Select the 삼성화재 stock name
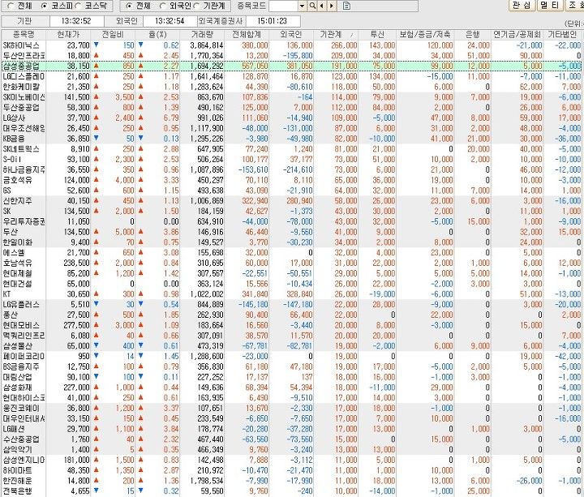 coord(17,388)
